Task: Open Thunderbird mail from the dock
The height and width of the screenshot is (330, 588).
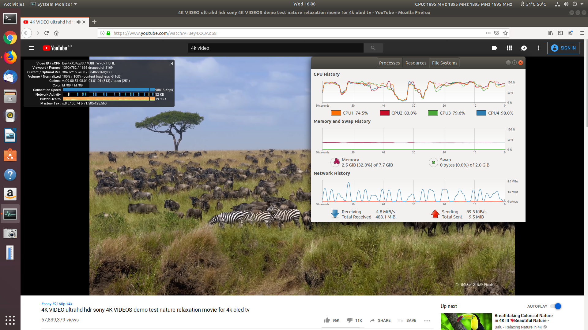Action: point(10,77)
